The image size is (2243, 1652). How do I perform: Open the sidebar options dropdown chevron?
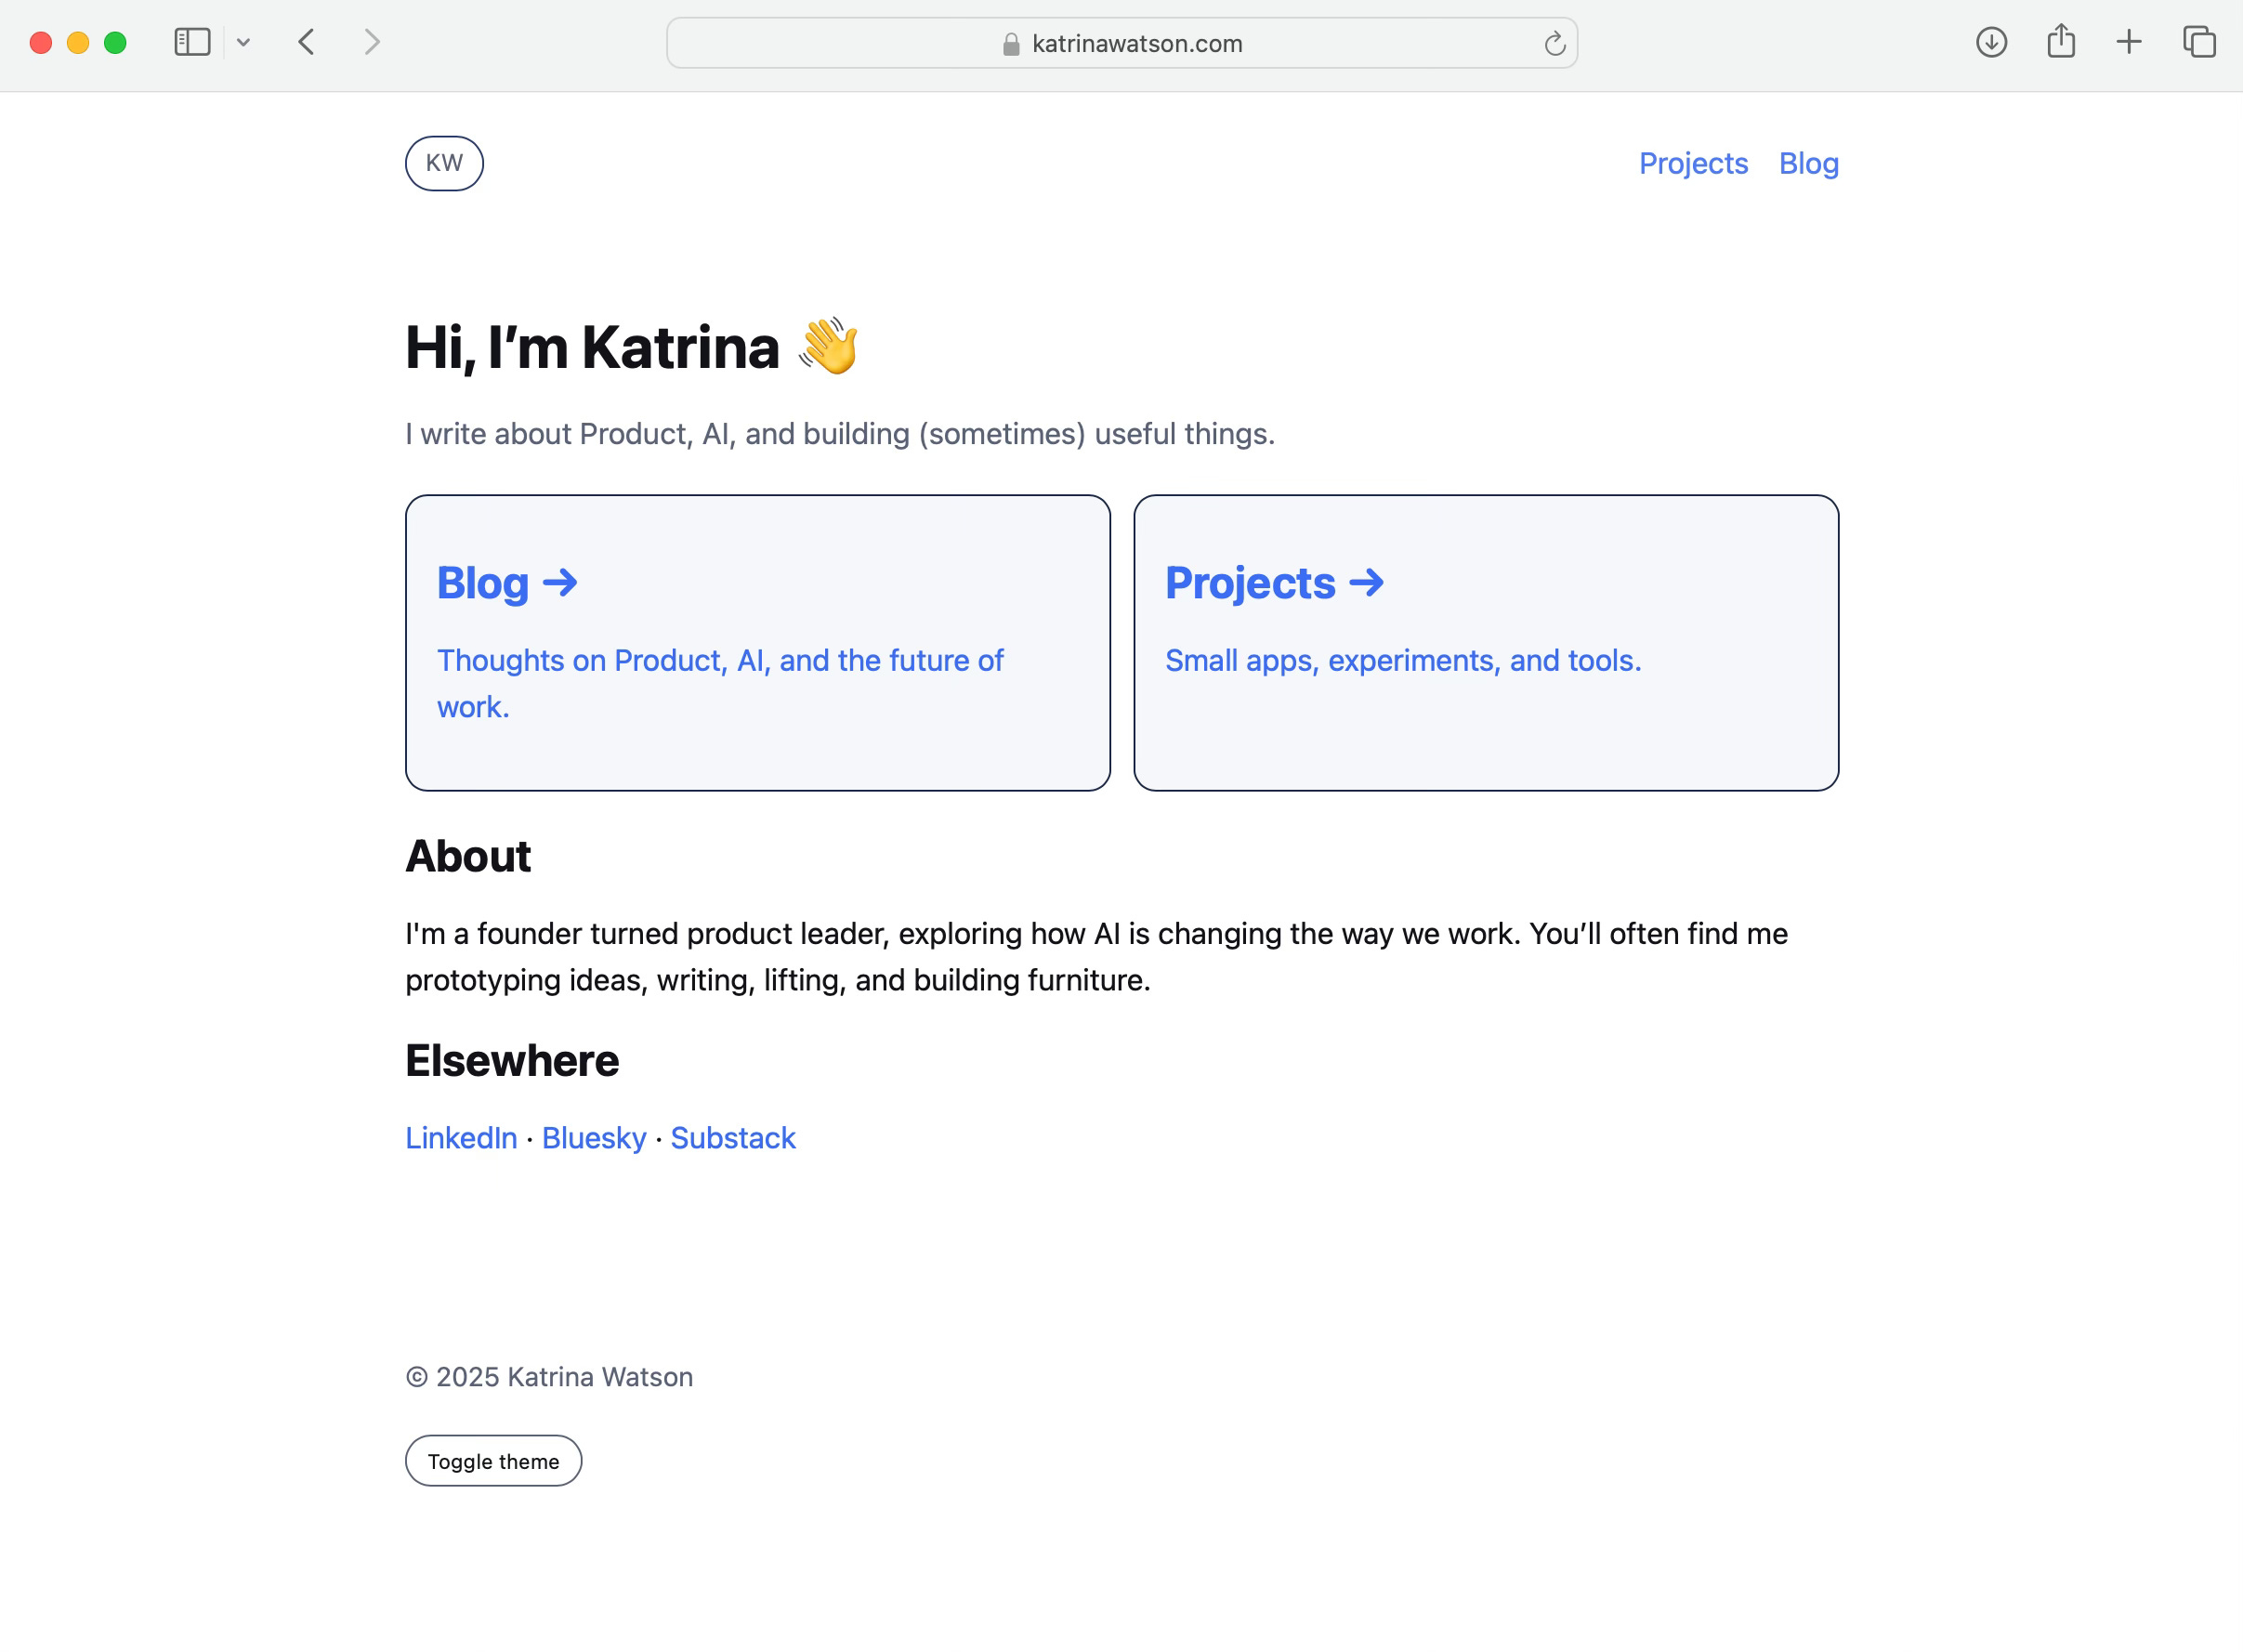tap(243, 42)
